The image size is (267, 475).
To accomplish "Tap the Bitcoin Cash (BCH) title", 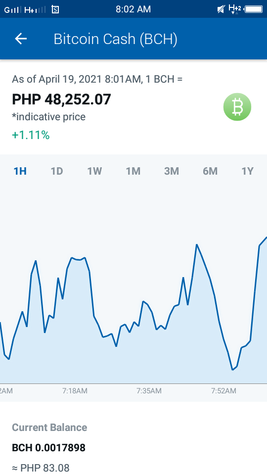I will tap(115, 39).
